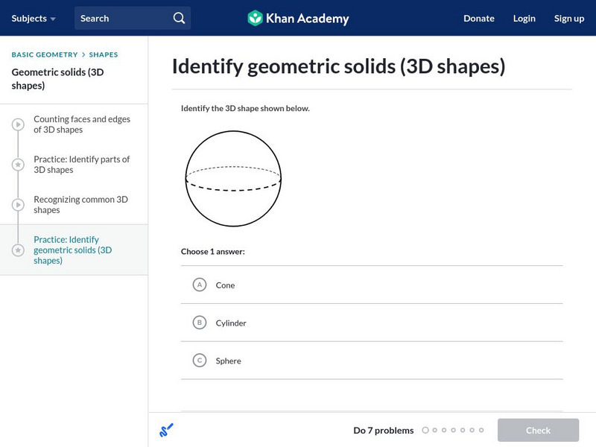Select answer A Cone

coord(199,285)
